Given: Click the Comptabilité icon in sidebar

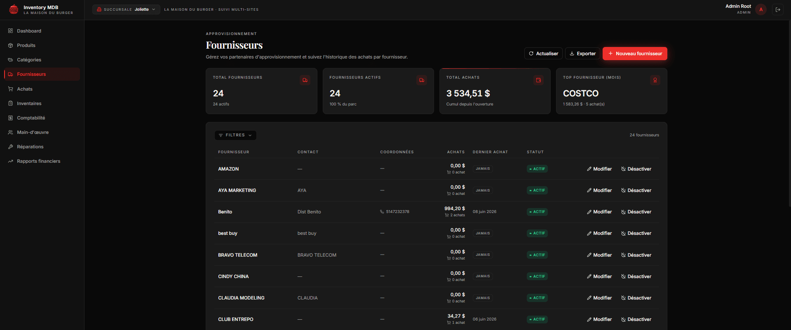Looking at the screenshot, I should point(11,118).
